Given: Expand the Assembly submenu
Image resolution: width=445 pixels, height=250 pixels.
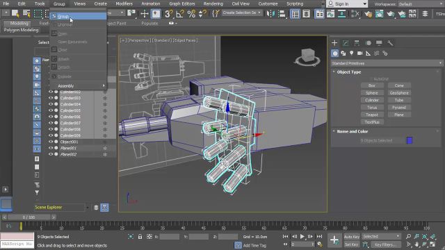Looking at the screenshot, I should [x=79, y=86].
